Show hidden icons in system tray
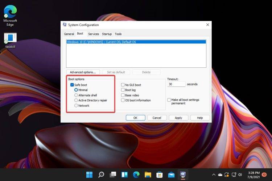Screen dimensions: 272x181 [214, 175]
